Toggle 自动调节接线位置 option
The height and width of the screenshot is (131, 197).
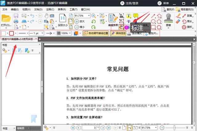pyautogui.click(x=96, y=33)
